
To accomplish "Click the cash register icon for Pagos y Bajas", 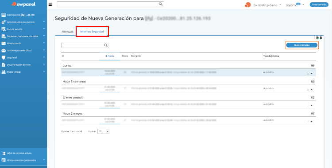I will click(4, 72).
